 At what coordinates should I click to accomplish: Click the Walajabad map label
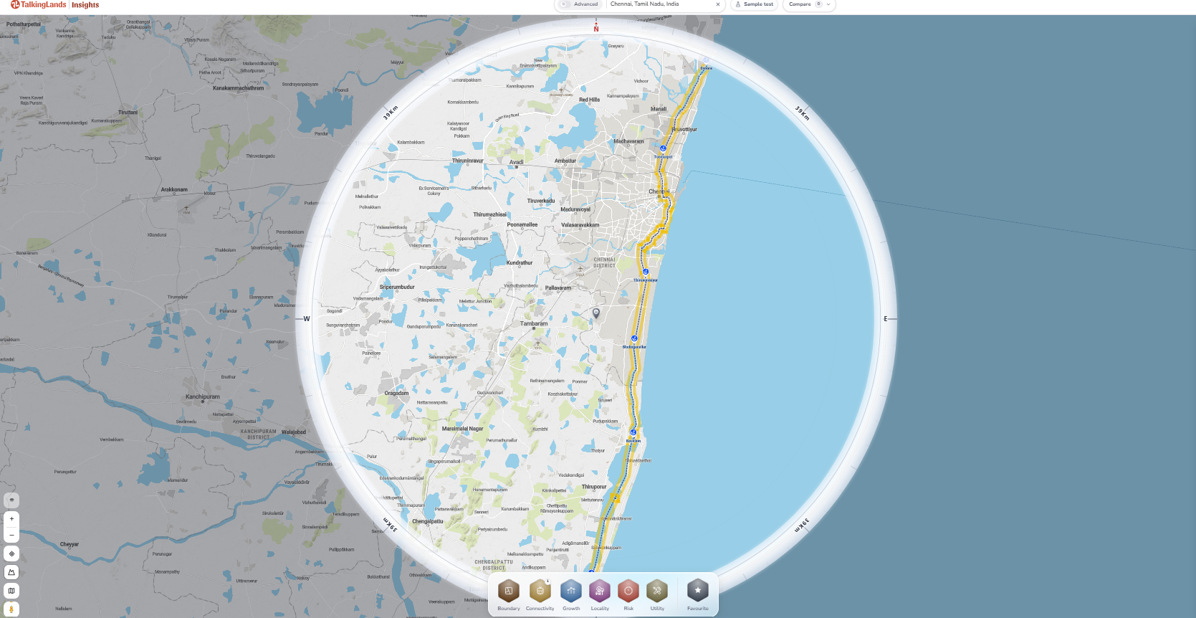tap(294, 432)
